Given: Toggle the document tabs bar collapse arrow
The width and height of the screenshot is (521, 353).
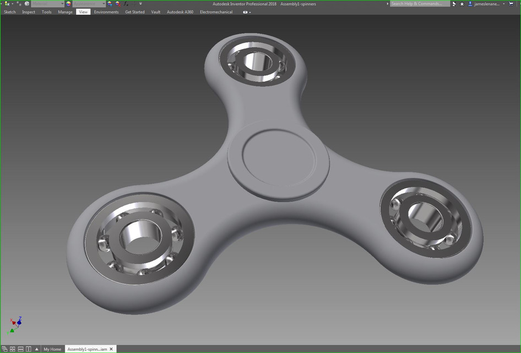Looking at the screenshot, I should click(36, 349).
